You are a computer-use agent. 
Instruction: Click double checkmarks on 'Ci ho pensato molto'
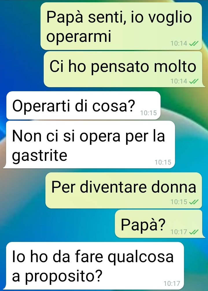pyautogui.click(x=194, y=81)
